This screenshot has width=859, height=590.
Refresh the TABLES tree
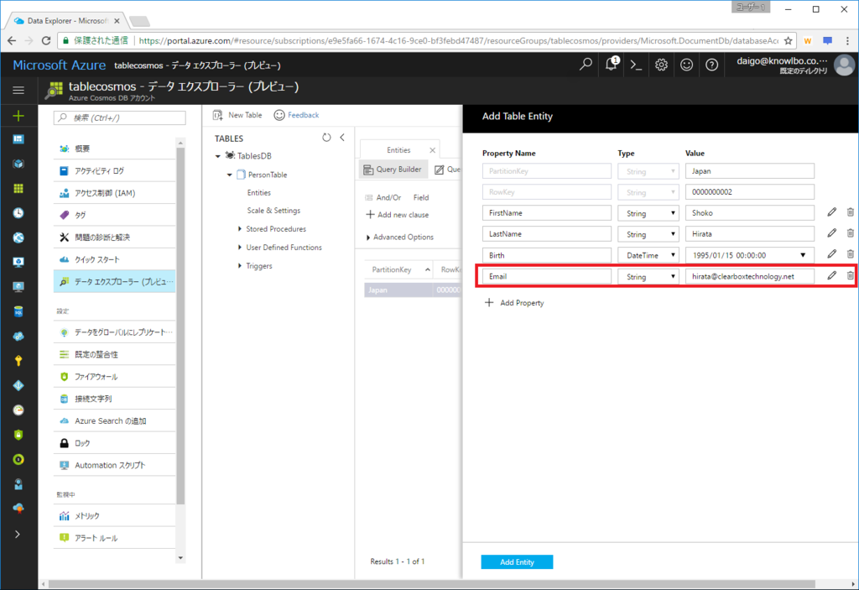(x=326, y=138)
